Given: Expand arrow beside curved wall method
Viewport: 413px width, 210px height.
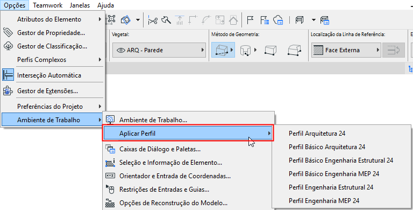Looking at the screenshot, I should 255,50.
